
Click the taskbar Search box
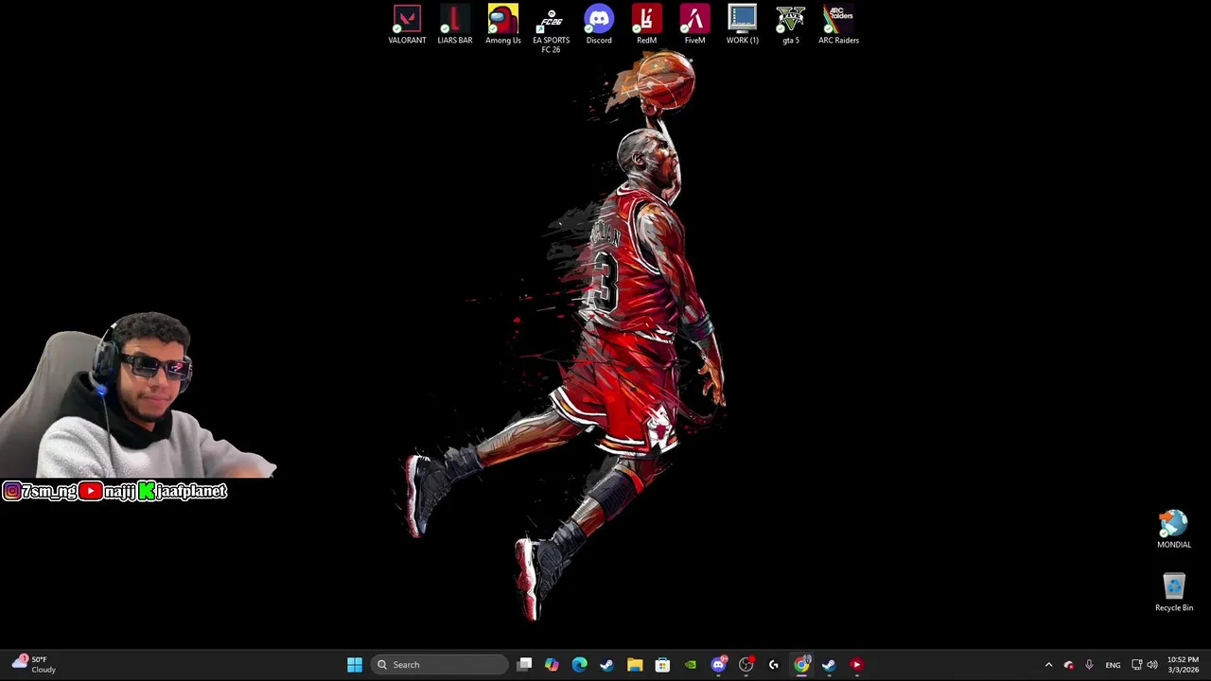pos(440,665)
